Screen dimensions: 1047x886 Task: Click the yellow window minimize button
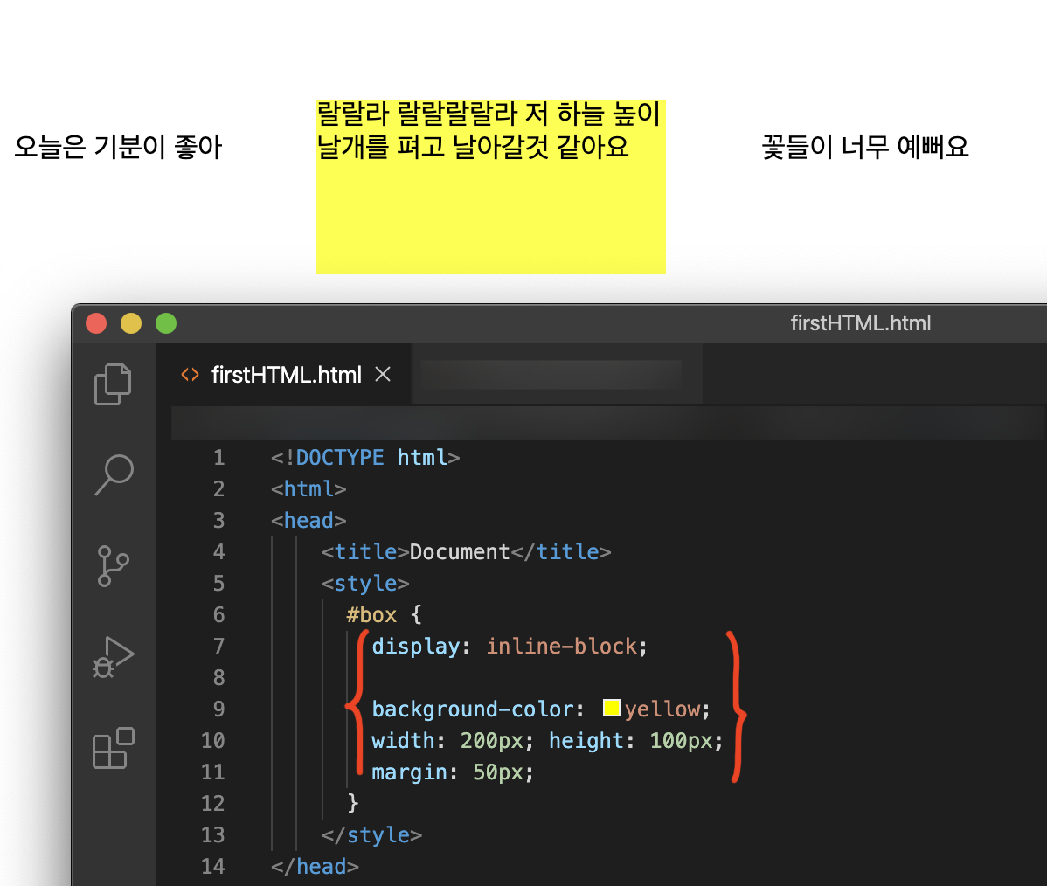pos(131,323)
